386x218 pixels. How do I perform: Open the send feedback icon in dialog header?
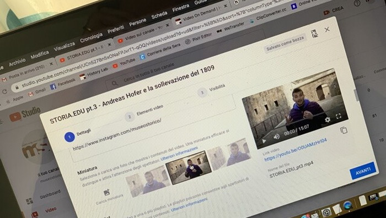pos(314,34)
